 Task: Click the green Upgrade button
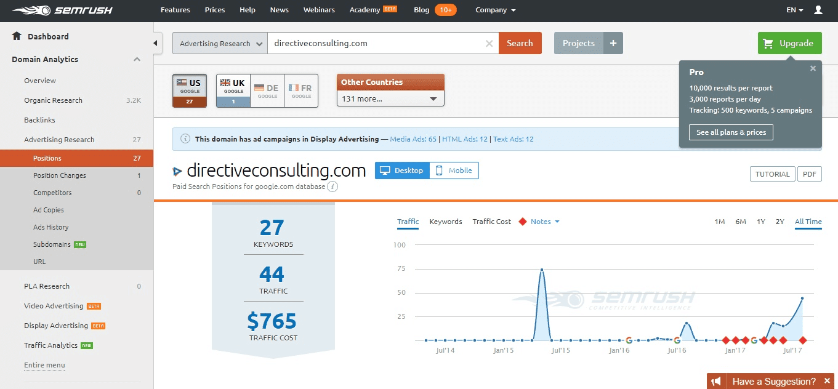point(790,43)
